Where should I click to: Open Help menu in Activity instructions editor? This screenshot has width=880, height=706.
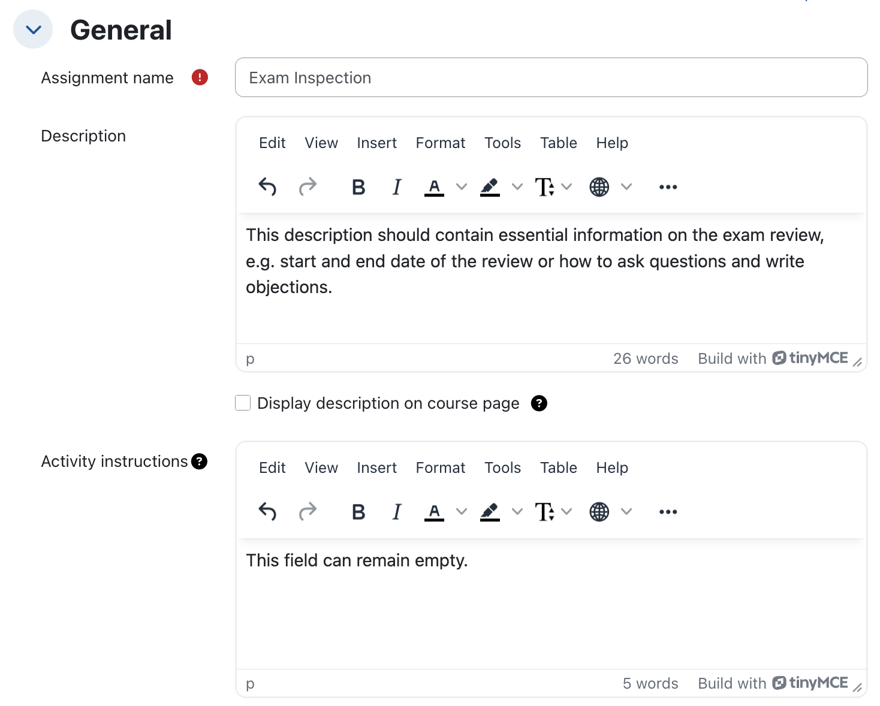point(612,467)
